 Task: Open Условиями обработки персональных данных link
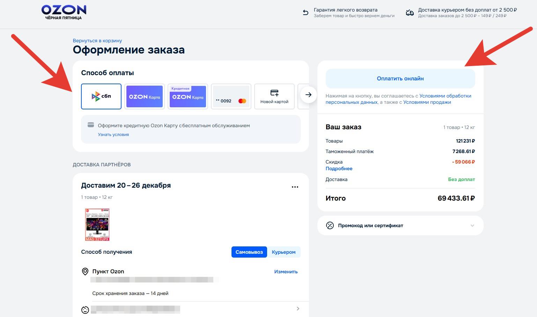click(398, 99)
